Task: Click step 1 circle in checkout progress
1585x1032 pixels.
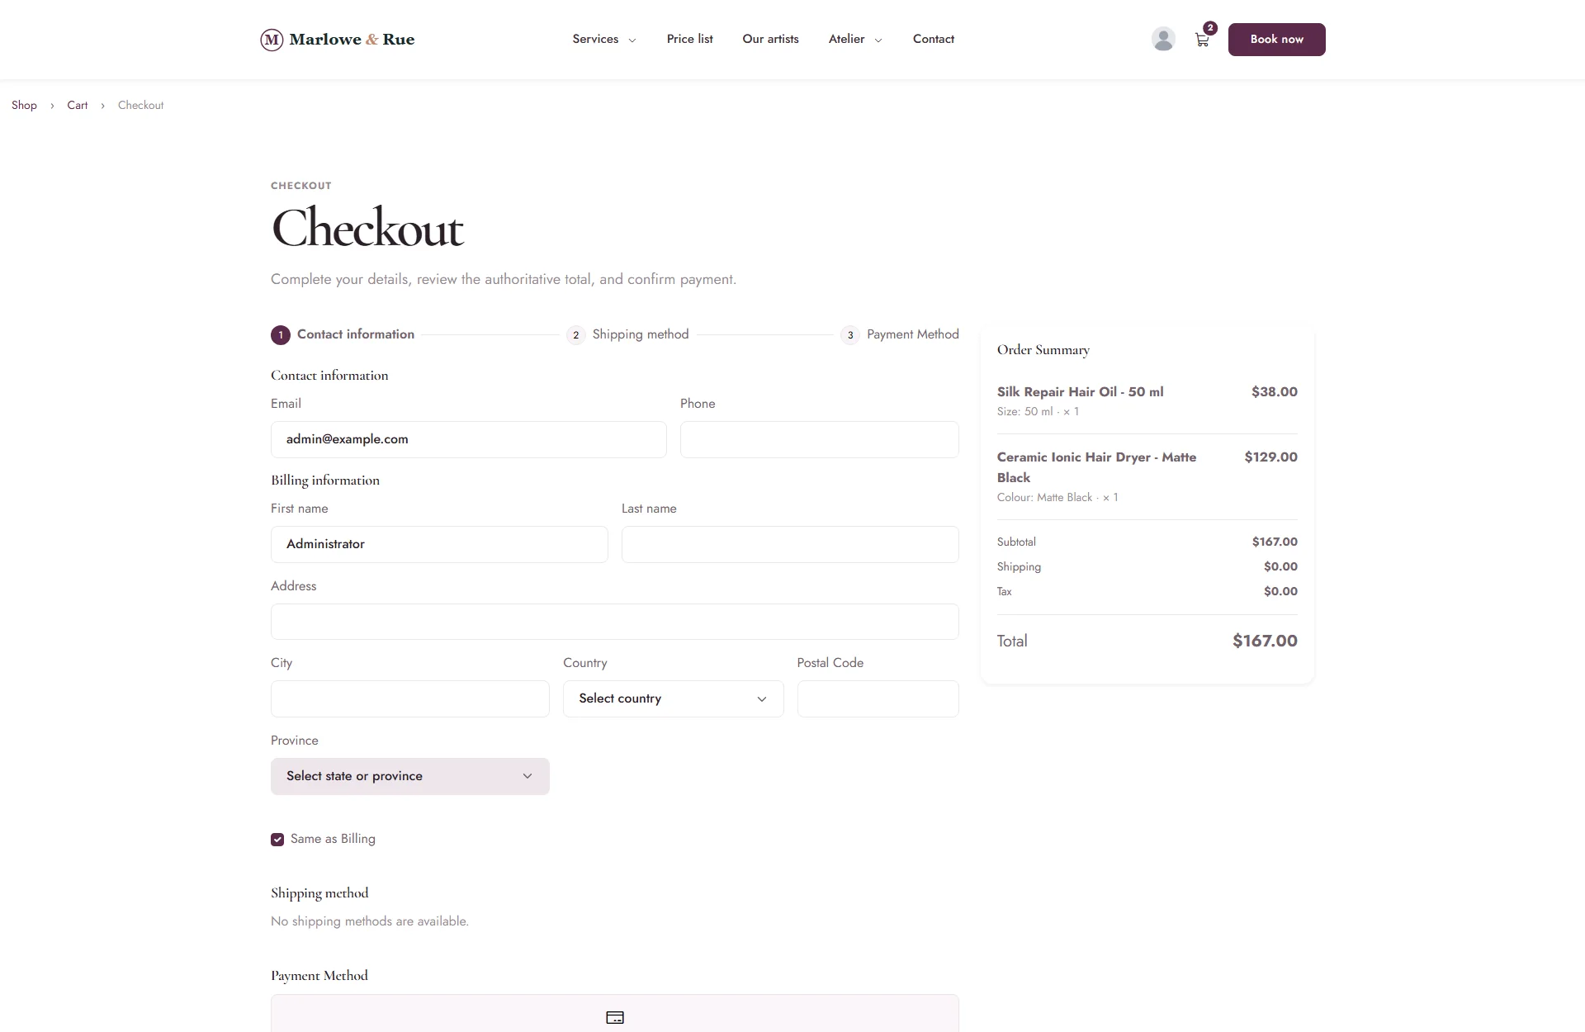Action: [281, 335]
